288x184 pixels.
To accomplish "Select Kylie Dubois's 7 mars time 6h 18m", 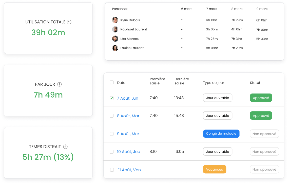I will 212,20.
